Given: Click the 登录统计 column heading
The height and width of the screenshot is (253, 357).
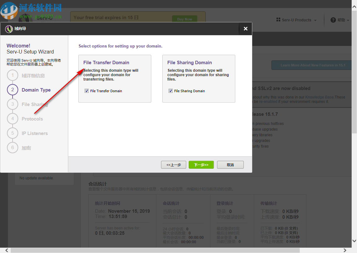Looking at the screenshot, I should point(225,203).
